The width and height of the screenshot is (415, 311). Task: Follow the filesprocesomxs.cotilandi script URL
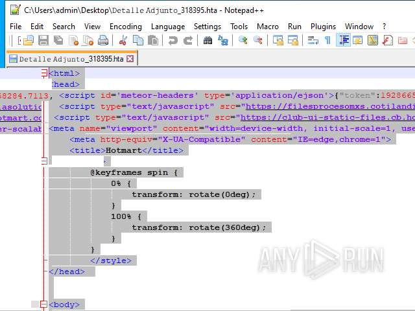330,106
